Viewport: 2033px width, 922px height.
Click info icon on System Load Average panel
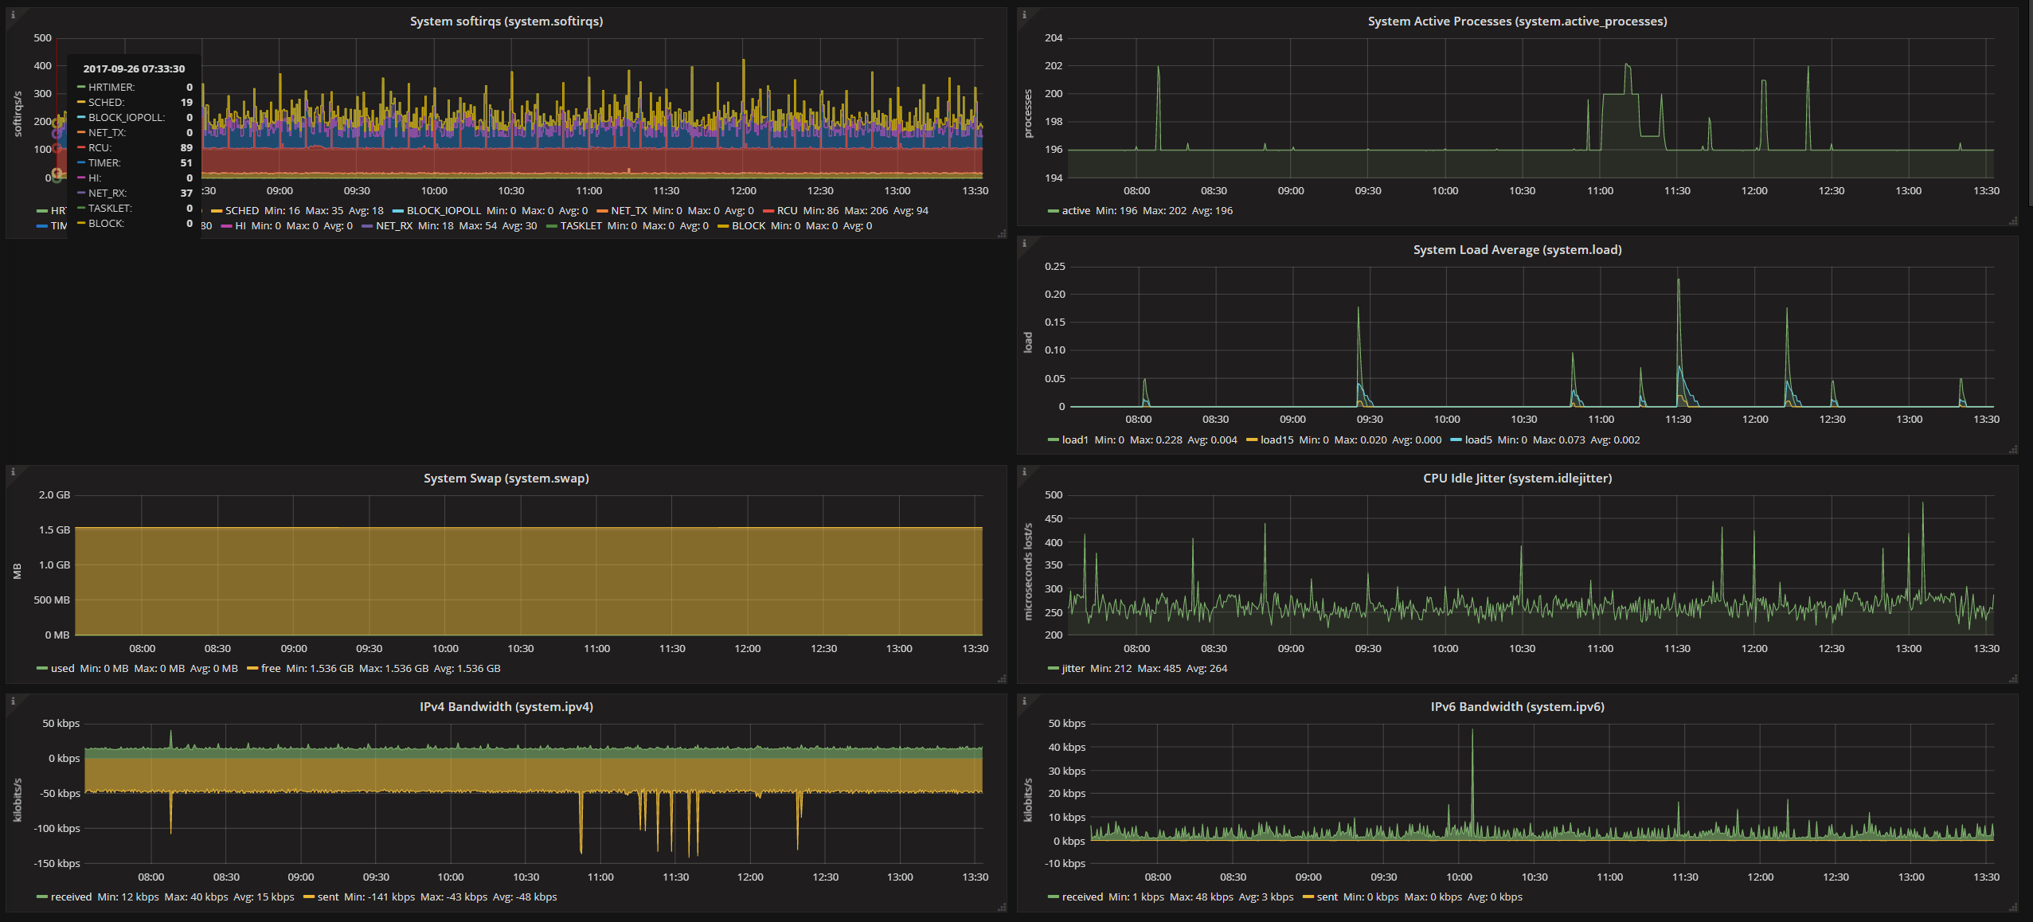point(1024,244)
